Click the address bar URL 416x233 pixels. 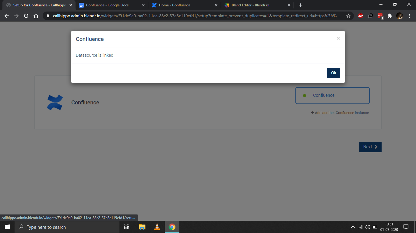pyautogui.click(x=196, y=16)
